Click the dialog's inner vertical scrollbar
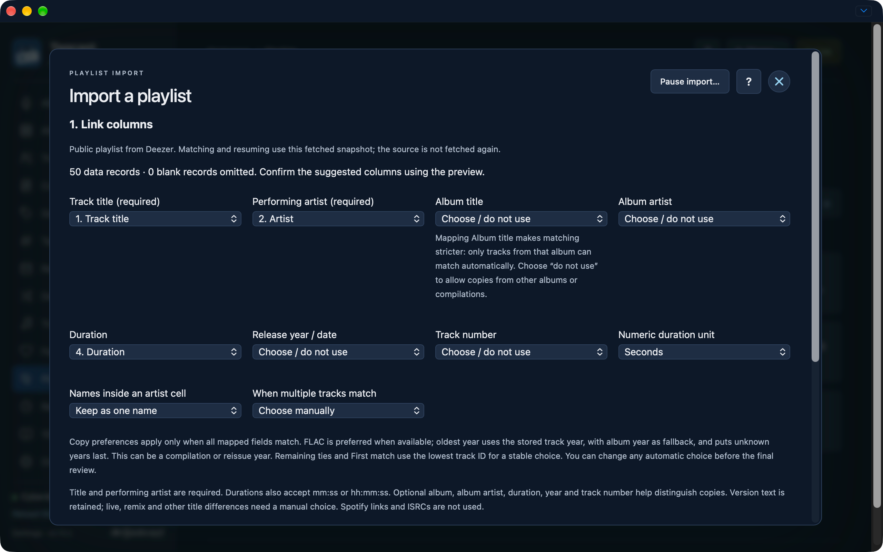This screenshot has height=552, width=883. 815,207
